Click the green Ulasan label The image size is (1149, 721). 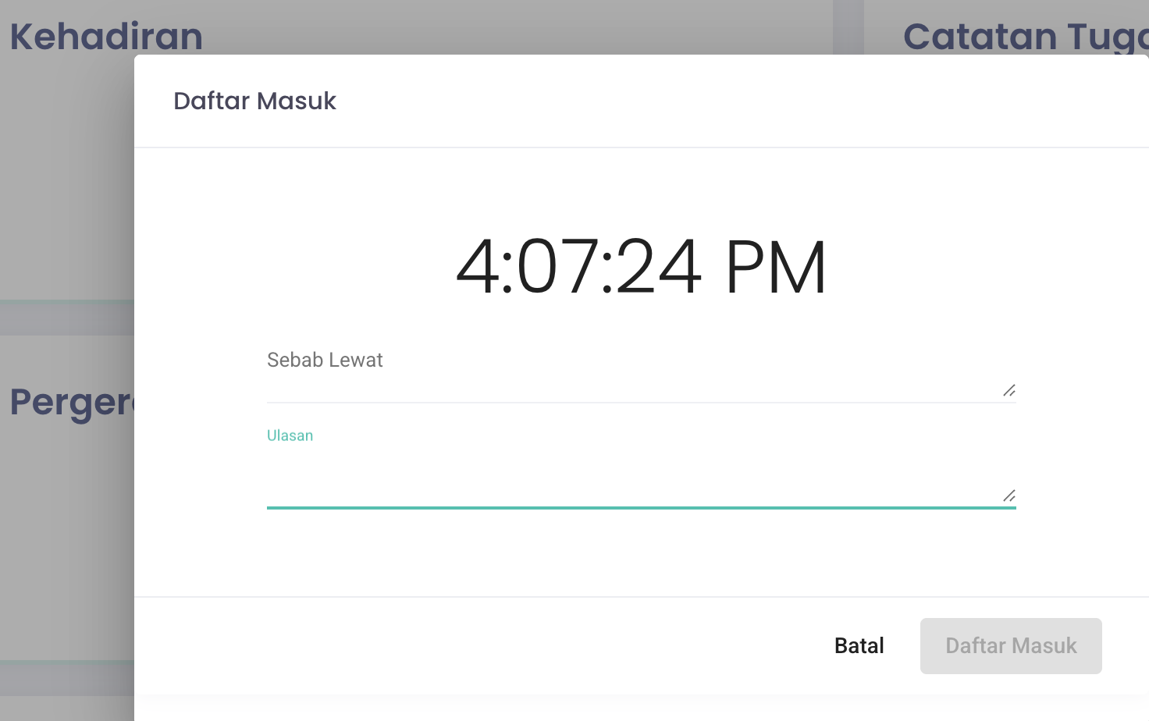pyautogui.click(x=290, y=435)
